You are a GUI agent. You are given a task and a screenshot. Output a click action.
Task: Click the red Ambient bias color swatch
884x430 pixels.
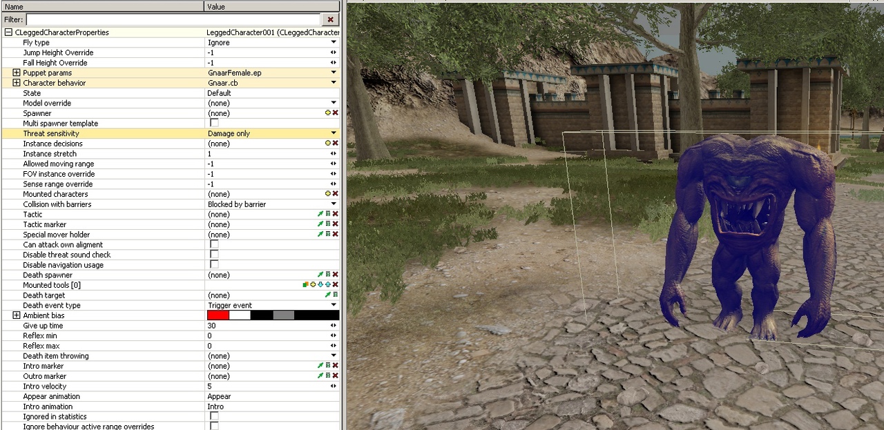(x=218, y=315)
